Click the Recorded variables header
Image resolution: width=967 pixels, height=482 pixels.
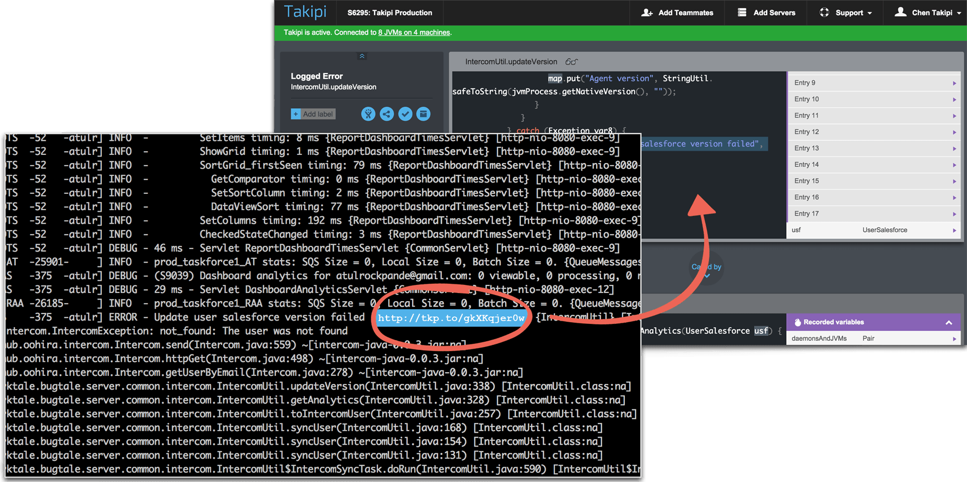(x=873, y=322)
